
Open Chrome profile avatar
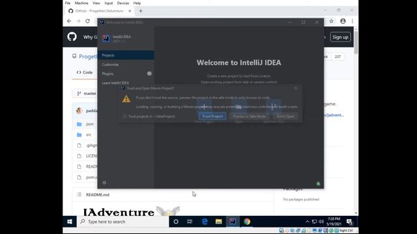(x=343, y=21)
